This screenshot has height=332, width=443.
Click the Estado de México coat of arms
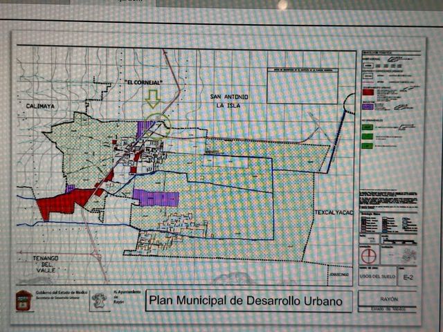tap(24, 300)
